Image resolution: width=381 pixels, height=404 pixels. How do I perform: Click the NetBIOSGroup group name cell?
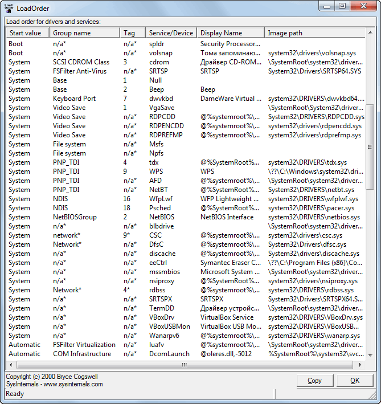[75, 217]
